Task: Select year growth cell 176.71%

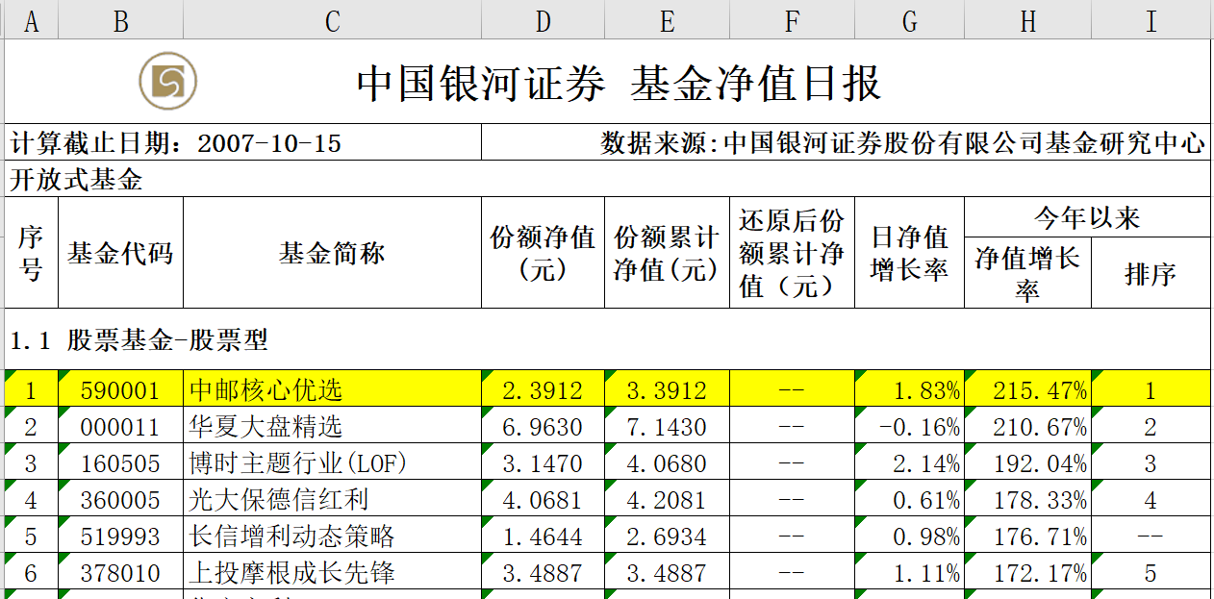Action: point(1027,536)
